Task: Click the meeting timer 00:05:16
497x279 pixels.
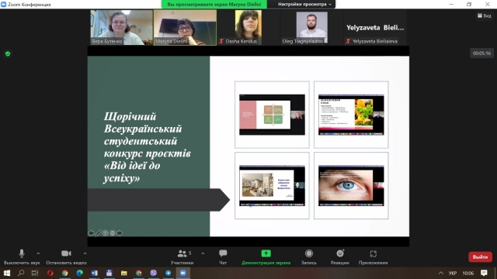Action: point(481,53)
